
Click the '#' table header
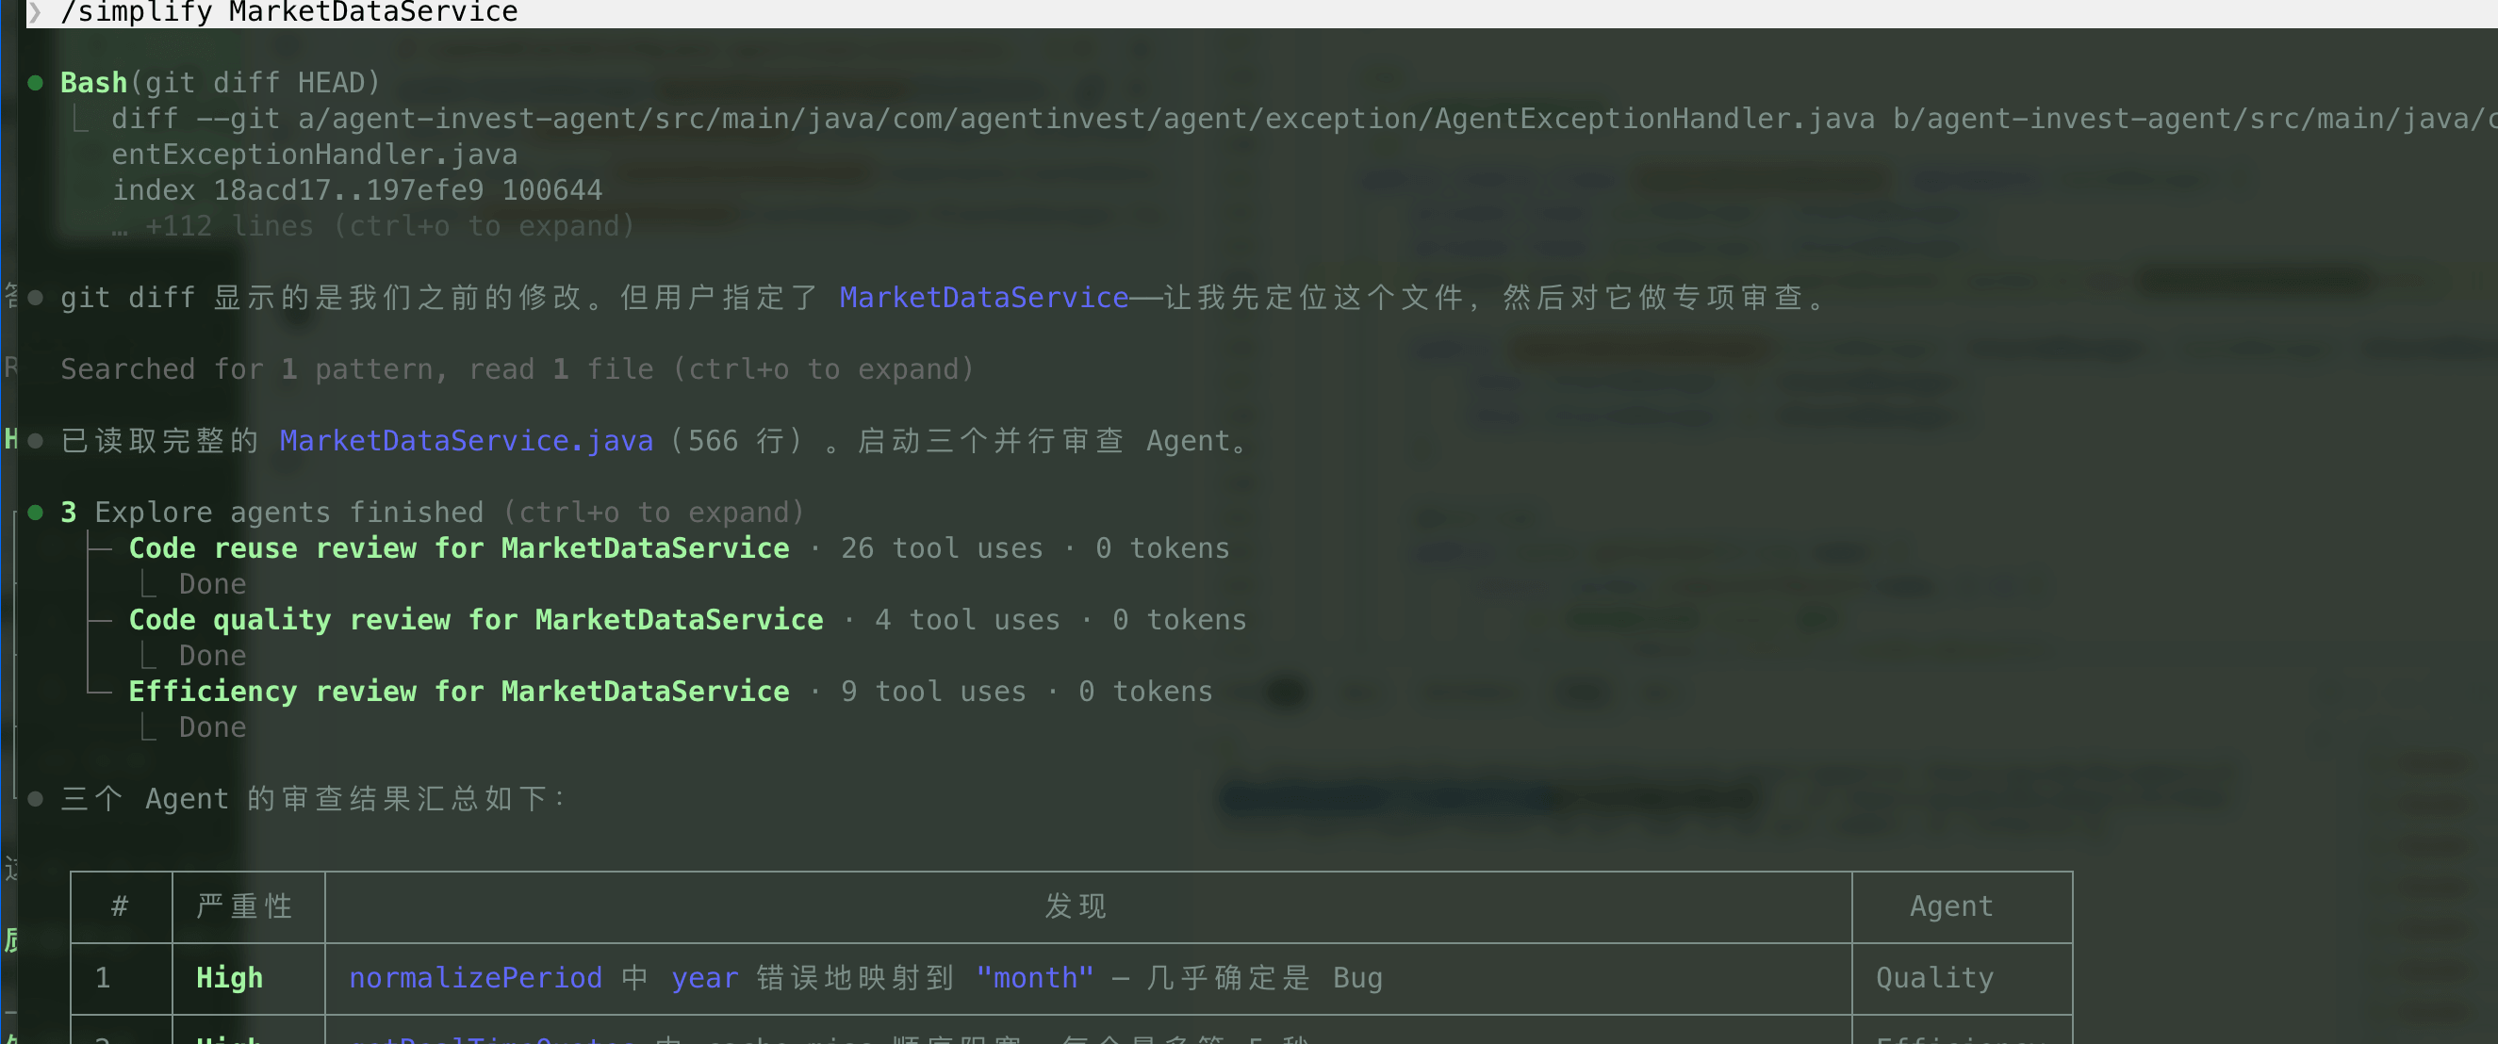click(x=121, y=905)
